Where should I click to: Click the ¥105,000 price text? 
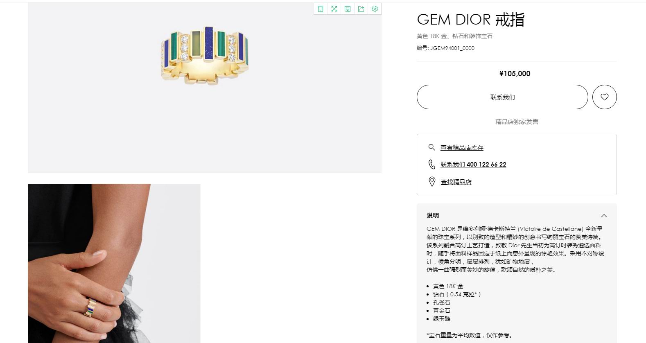[515, 74]
